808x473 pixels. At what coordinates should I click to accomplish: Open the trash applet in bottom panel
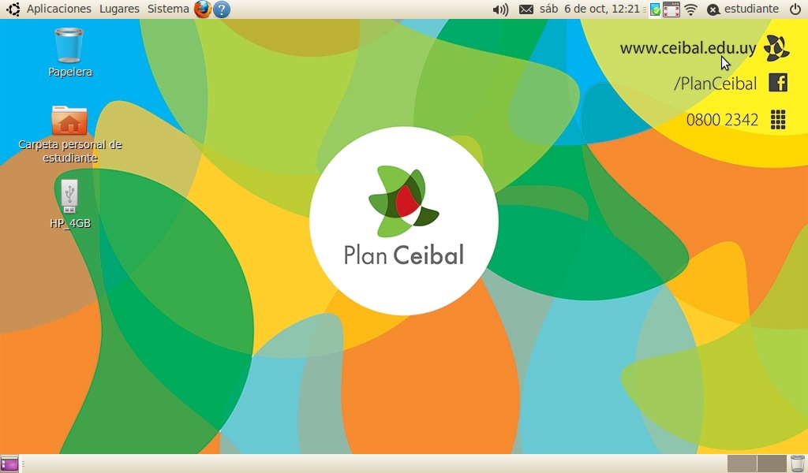(797, 464)
